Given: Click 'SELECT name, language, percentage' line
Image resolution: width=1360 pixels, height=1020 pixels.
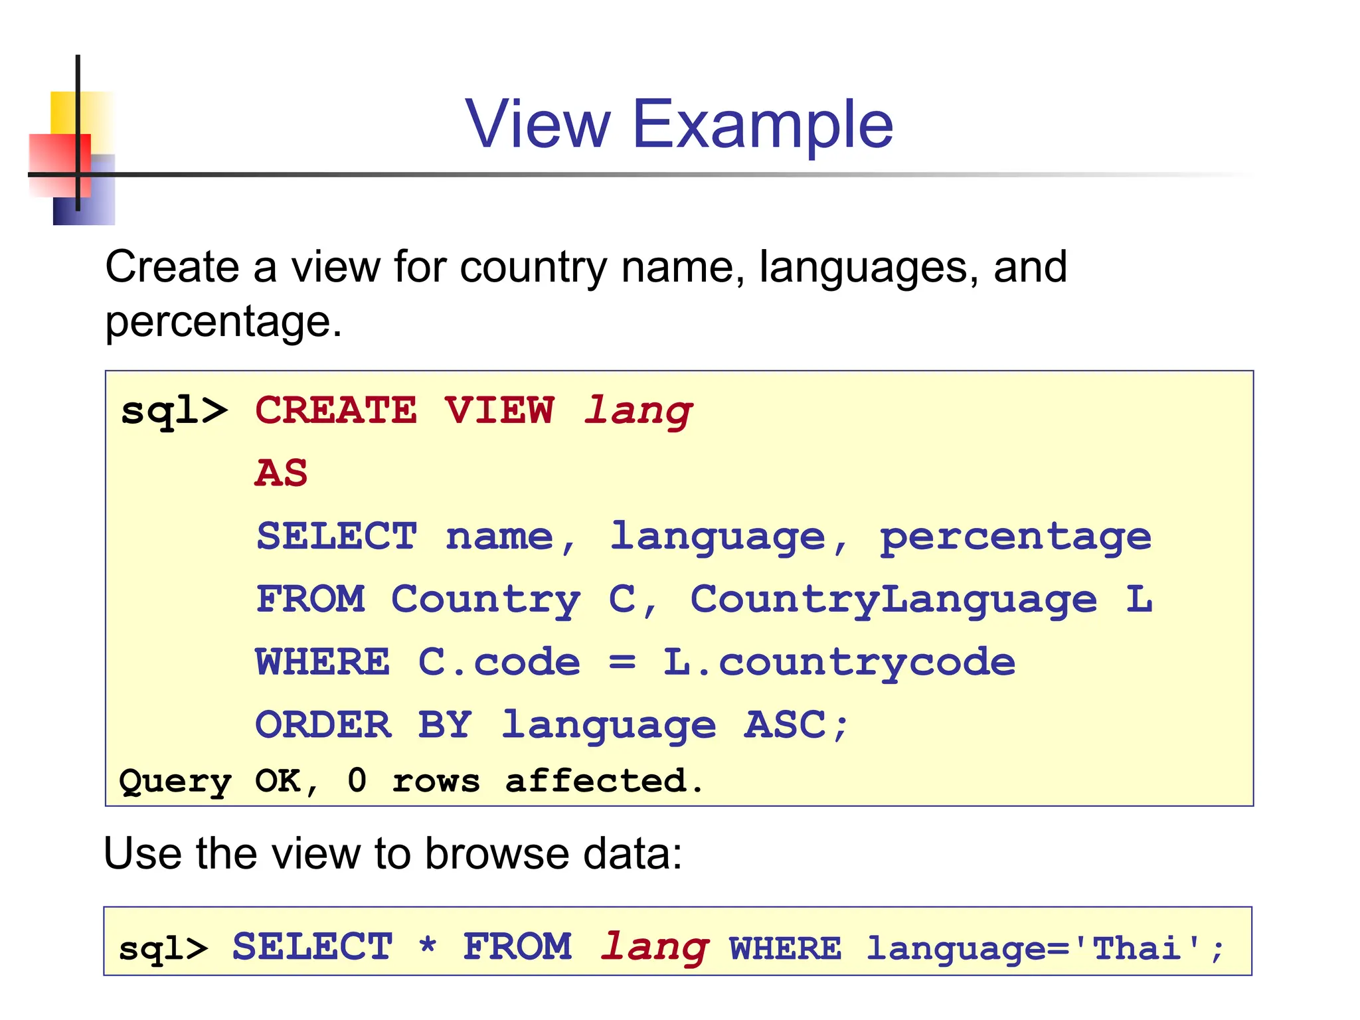Looking at the screenshot, I should pos(703,537).
